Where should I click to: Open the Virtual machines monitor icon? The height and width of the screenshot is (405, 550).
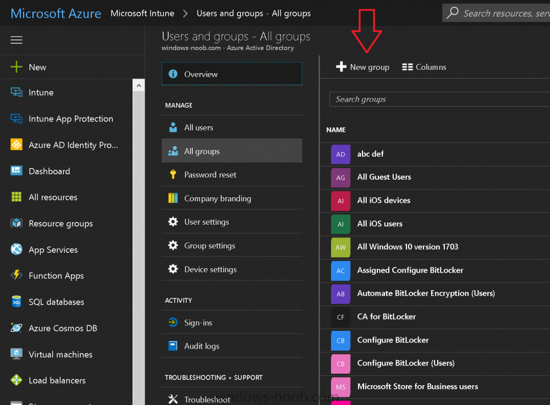[16, 354]
